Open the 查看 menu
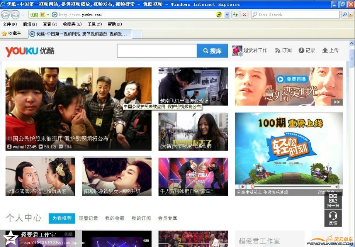 50,24
